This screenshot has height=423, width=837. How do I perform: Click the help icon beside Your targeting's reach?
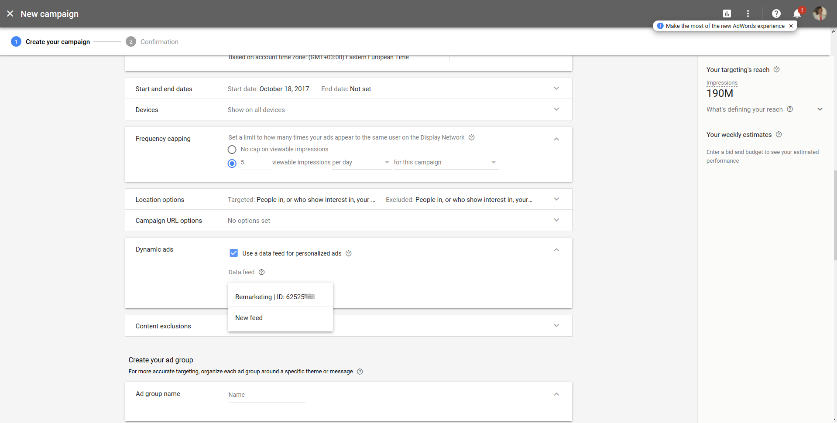[x=776, y=69]
